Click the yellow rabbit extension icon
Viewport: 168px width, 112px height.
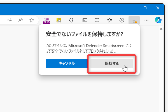[59, 20]
